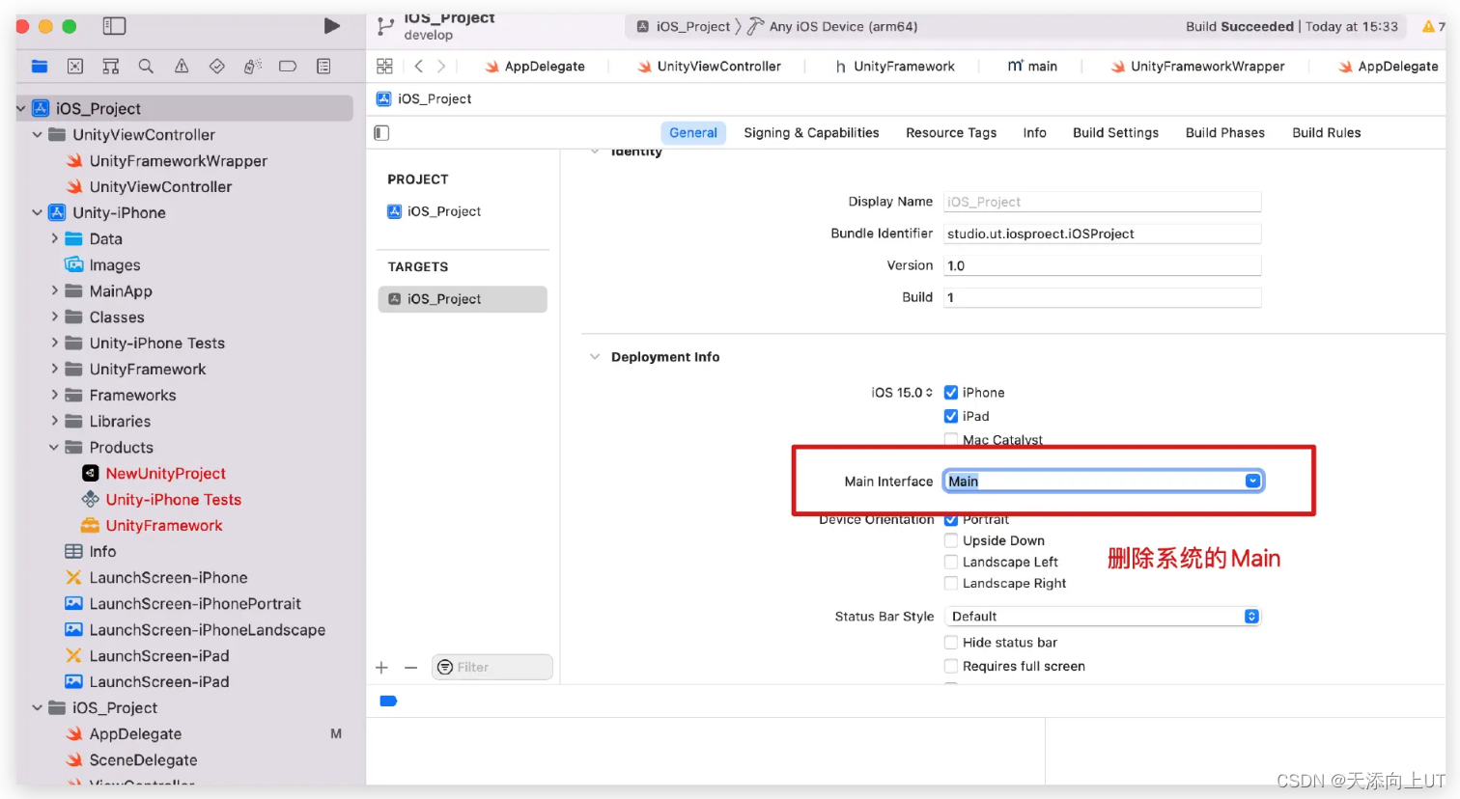The height and width of the screenshot is (799, 1460).
Task: Toggle the project and targets list sidebar icon
Action: pos(381,132)
